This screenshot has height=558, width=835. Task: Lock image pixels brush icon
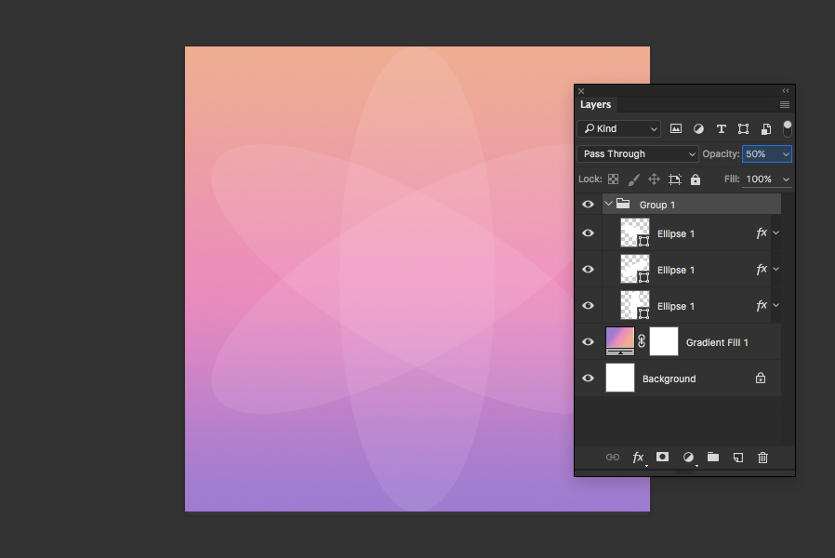(634, 180)
